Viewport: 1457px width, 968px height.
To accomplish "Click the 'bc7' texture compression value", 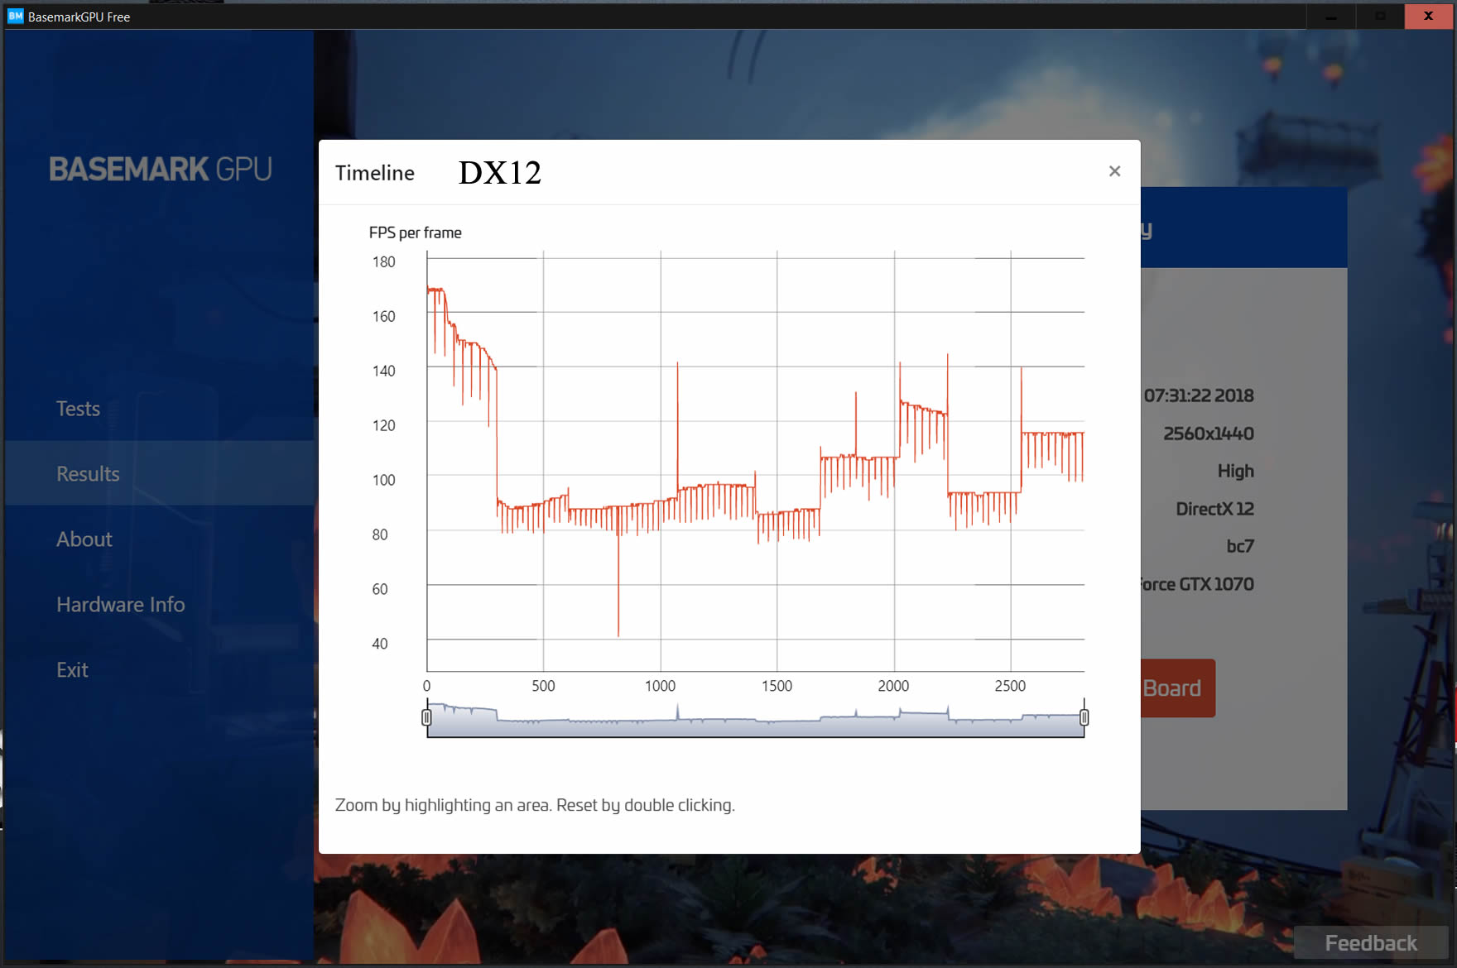I will tap(1240, 546).
